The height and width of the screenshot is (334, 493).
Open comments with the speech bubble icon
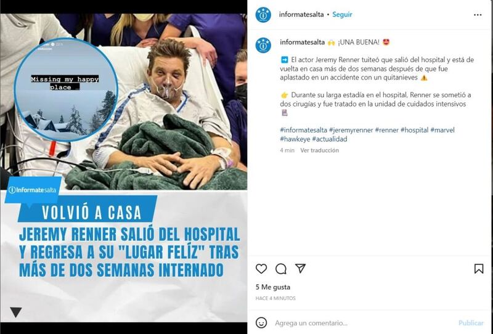[x=281, y=269]
